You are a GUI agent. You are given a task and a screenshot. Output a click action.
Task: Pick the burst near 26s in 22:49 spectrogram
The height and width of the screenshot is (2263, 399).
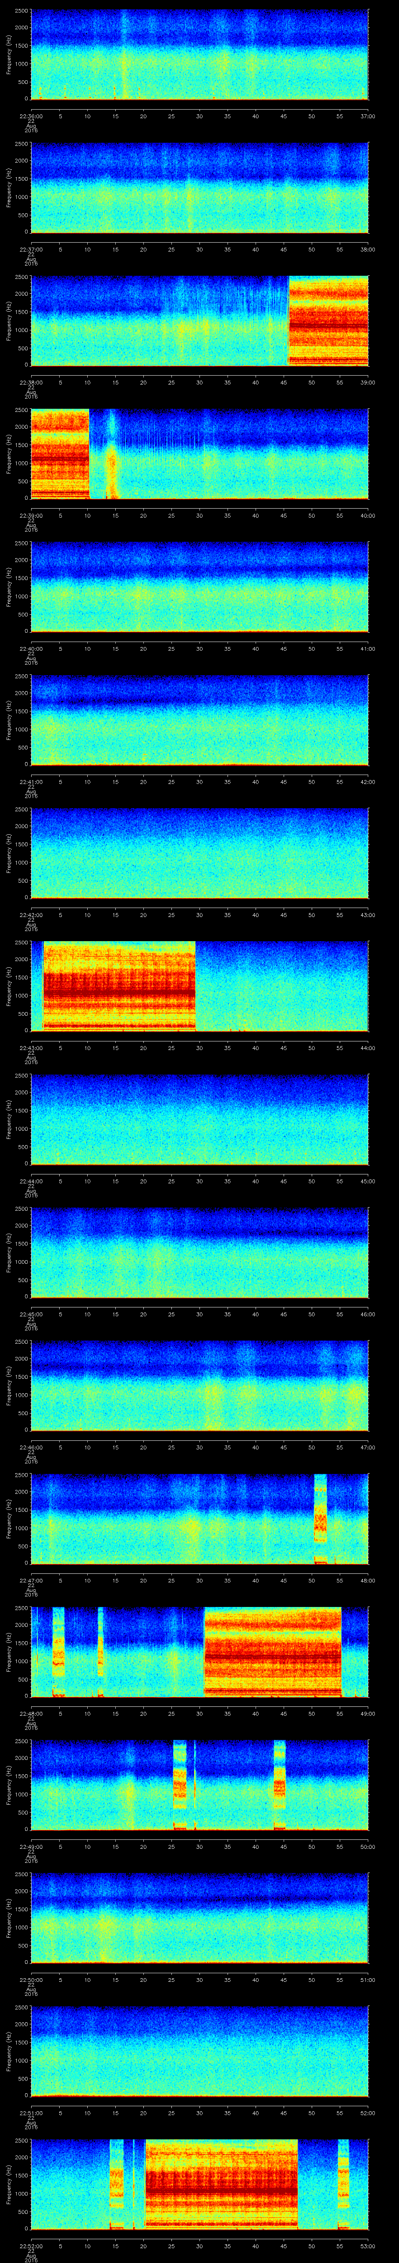tap(180, 1783)
